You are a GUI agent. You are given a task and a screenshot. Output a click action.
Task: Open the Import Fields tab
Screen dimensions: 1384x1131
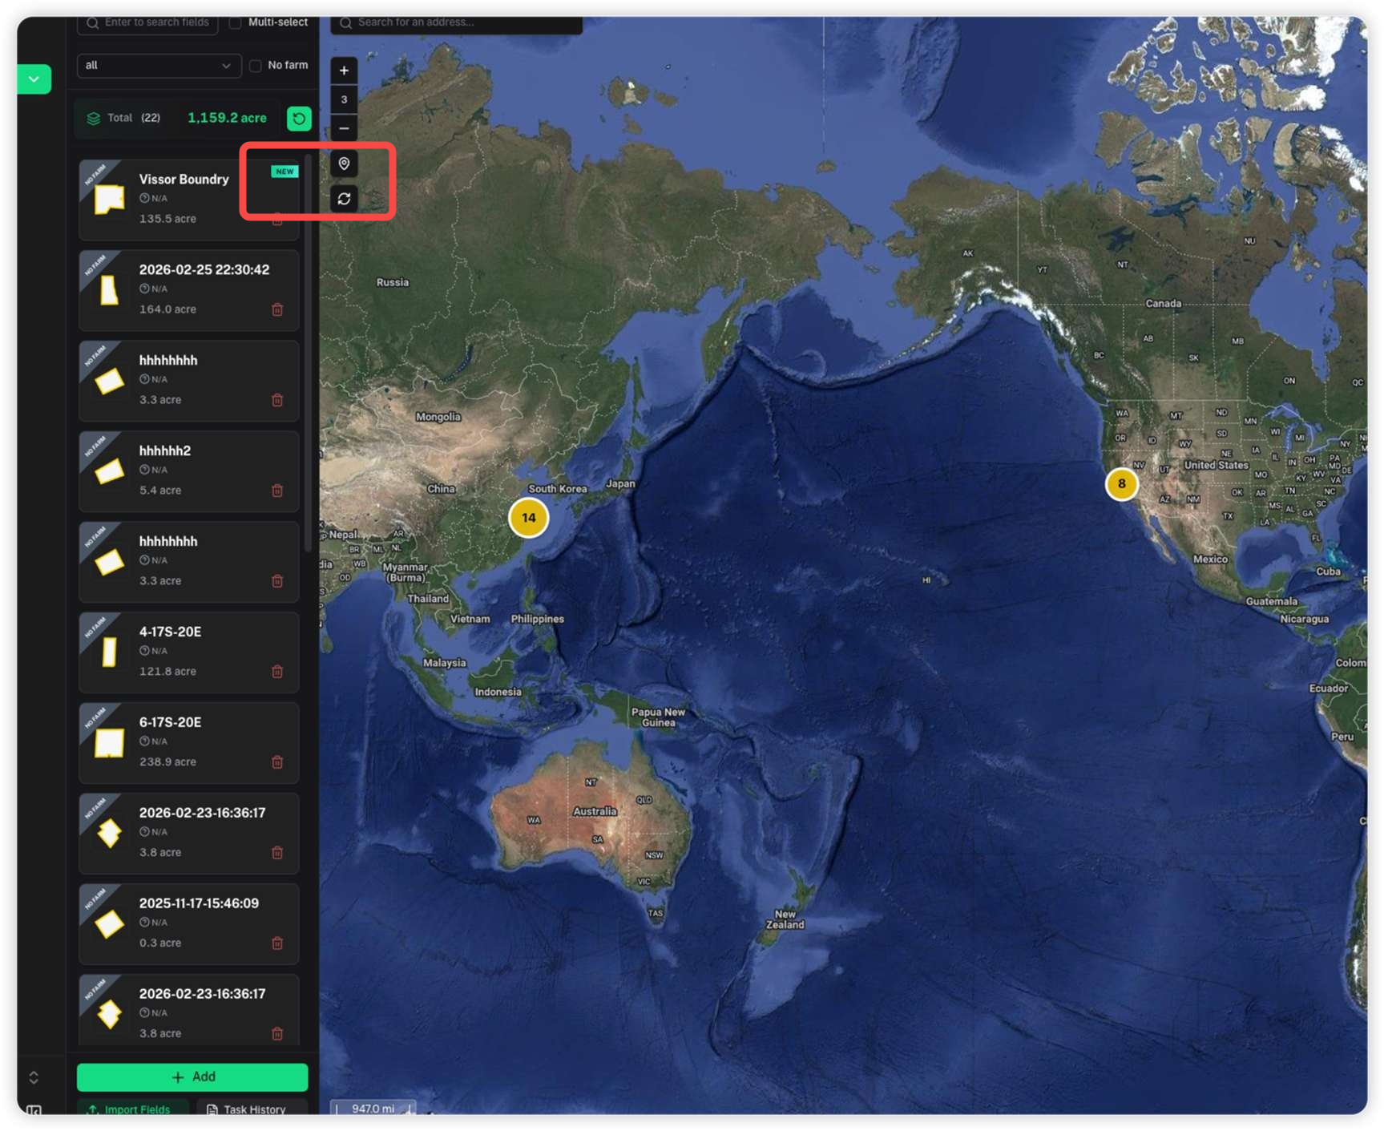(131, 1109)
